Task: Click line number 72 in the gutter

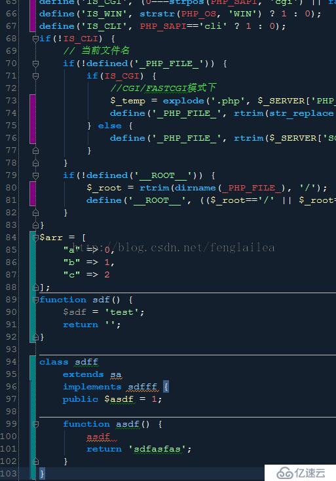Action: [11, 88]
